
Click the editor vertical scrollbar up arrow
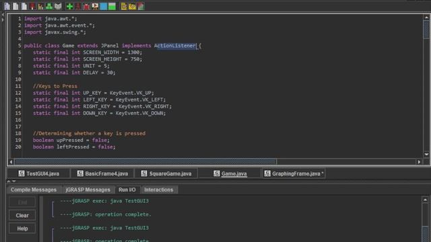click(426, 17)
